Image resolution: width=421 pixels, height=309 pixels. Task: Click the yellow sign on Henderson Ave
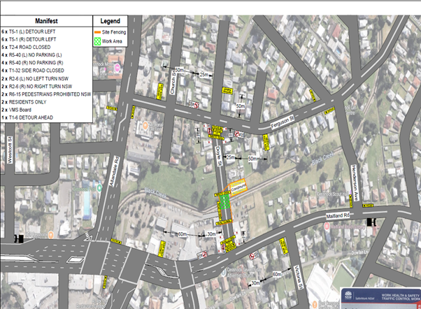click(x=351, y=201)
